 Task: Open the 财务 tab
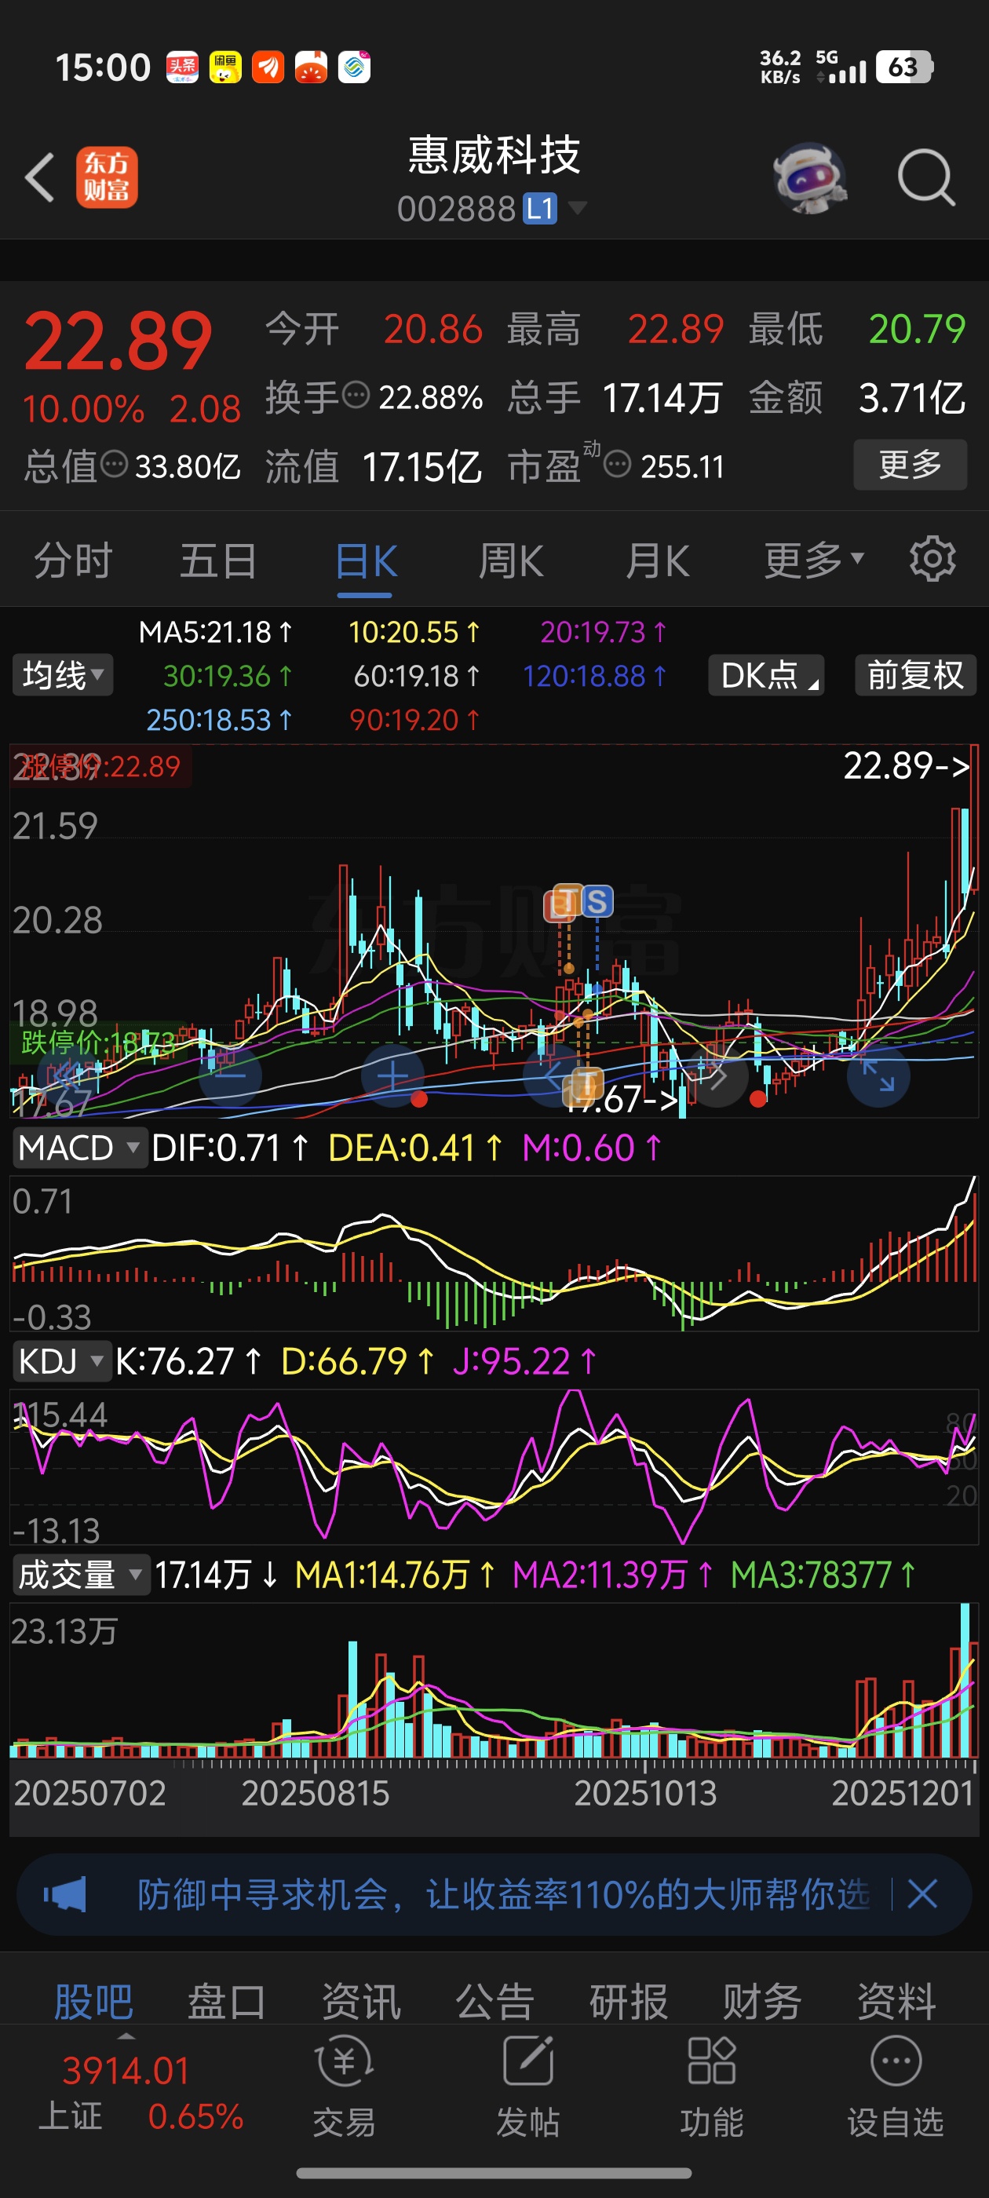[762, 2001]
